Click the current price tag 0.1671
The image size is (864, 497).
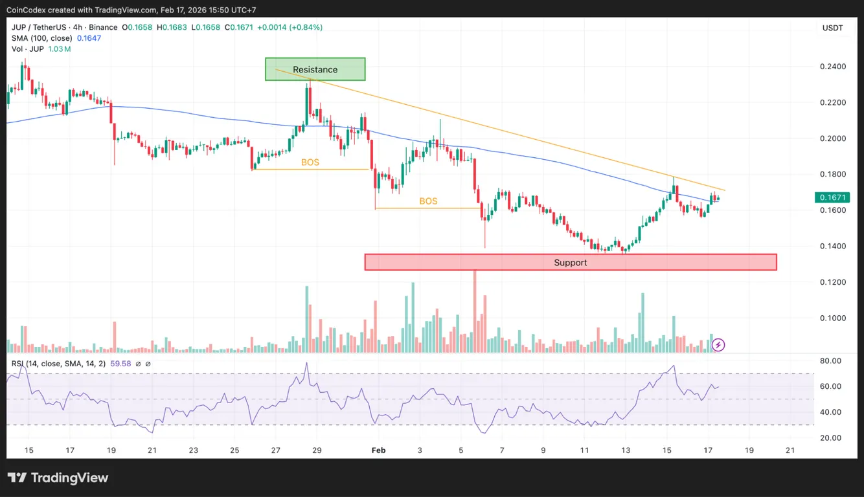click(832, 197)
